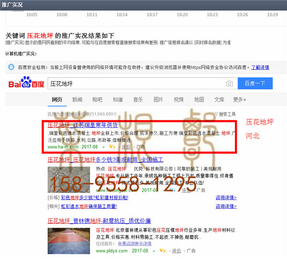Switch to the 新闻 tab
Image resolution: width=287 pixels, height=260 pixels.
[77, 100]
